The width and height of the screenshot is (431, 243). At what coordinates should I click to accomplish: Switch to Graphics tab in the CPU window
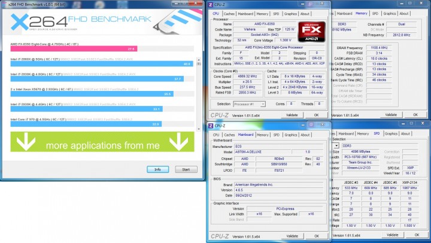(290, 14)
